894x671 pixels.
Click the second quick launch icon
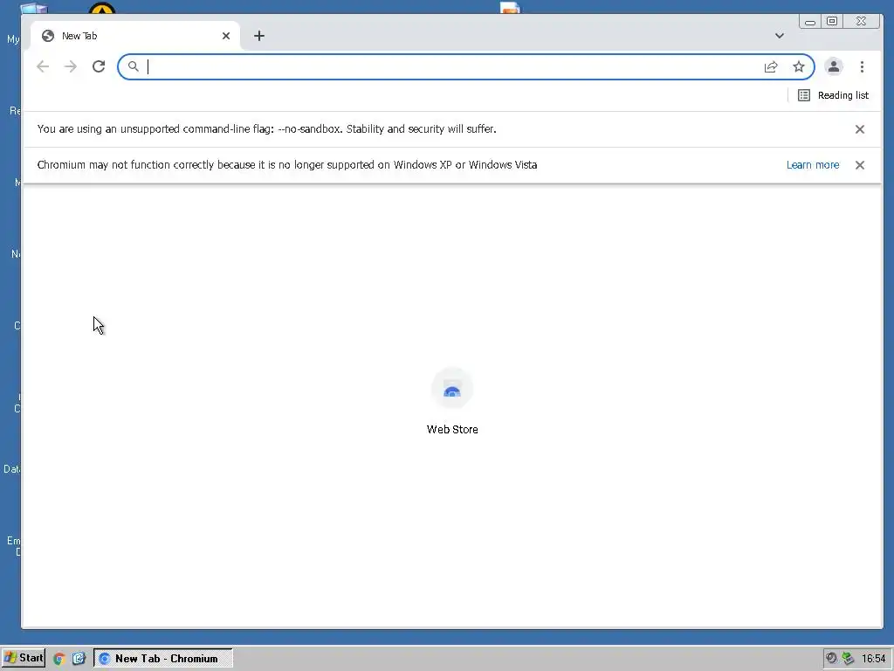[79, 659]
